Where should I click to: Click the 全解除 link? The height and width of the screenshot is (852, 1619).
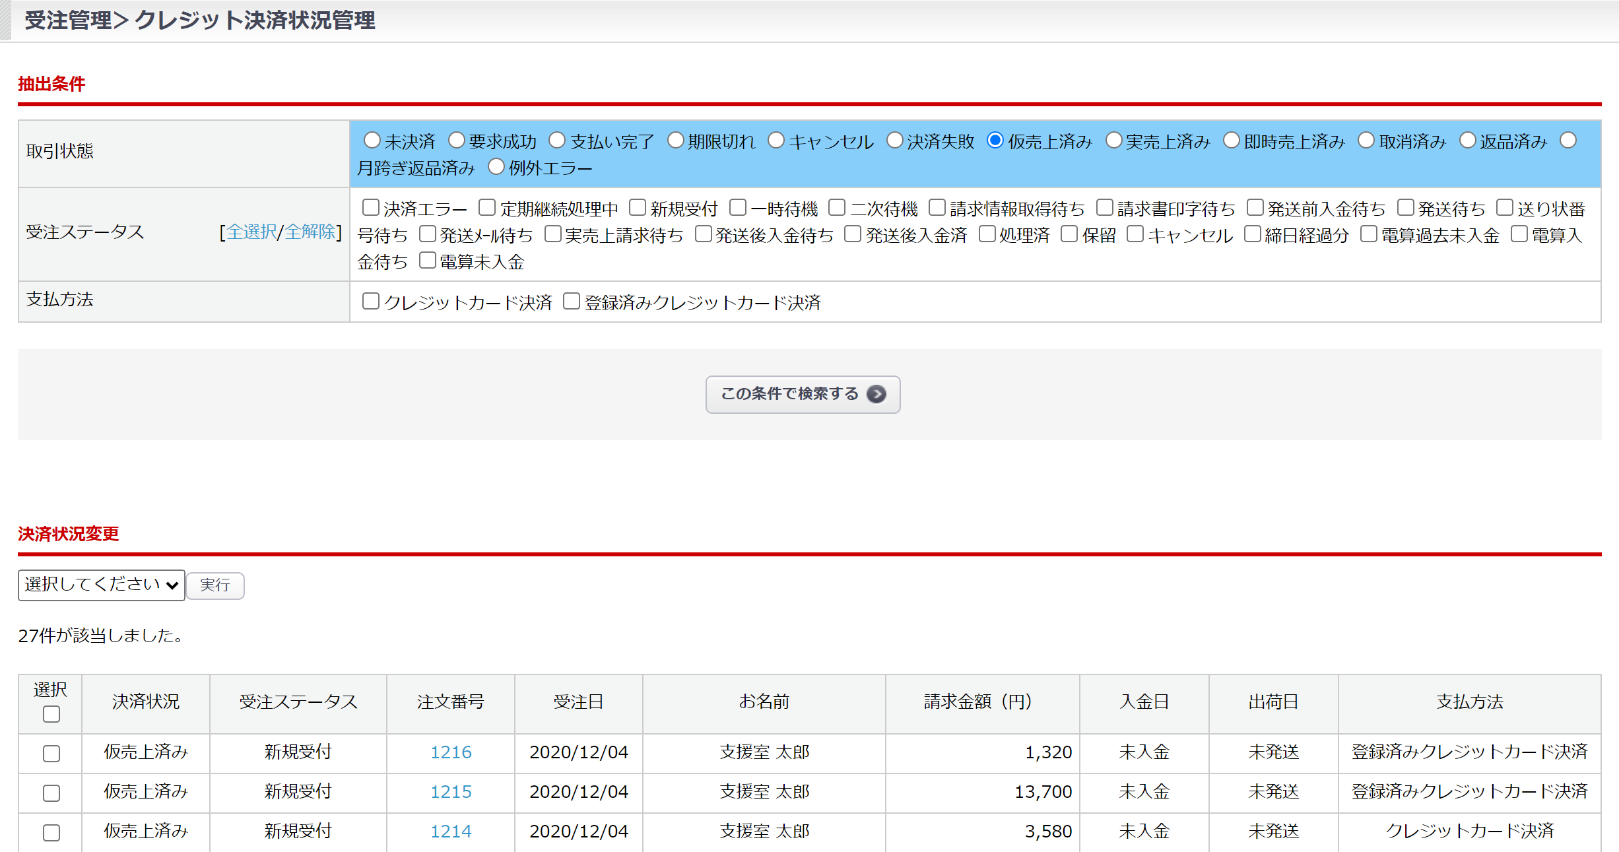310,232
